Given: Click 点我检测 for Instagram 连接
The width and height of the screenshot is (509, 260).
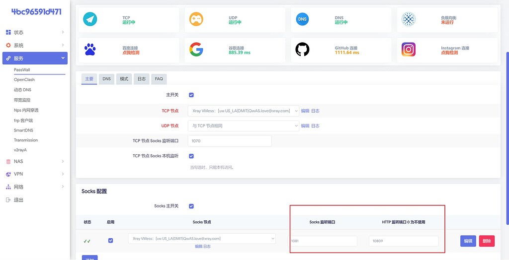Looking at the screenshot, I should [x=449, y=53].
